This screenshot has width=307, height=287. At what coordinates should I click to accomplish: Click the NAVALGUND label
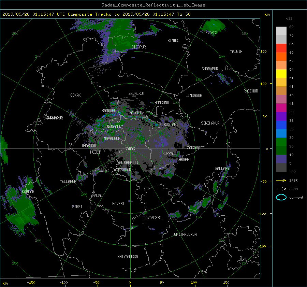point(113,139)
